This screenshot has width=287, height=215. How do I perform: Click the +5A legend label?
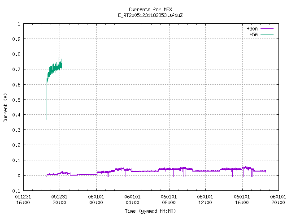[253, 34]
